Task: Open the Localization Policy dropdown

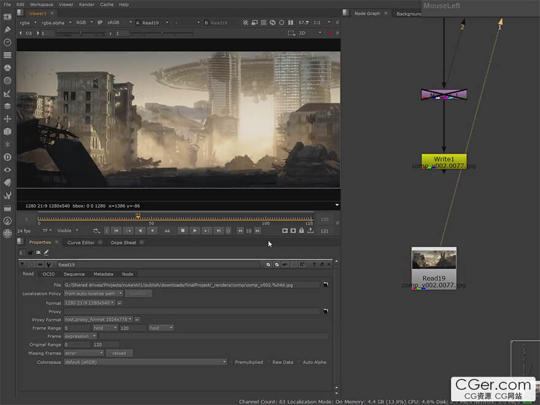Action: tap(93, 293)
